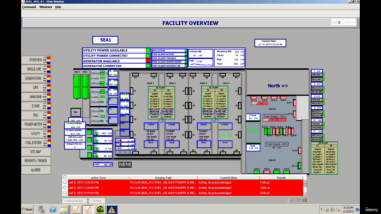The height and width of the screenshot is (214, 381).
Task: Click the Total Output - PDU label
Action: 274,117
